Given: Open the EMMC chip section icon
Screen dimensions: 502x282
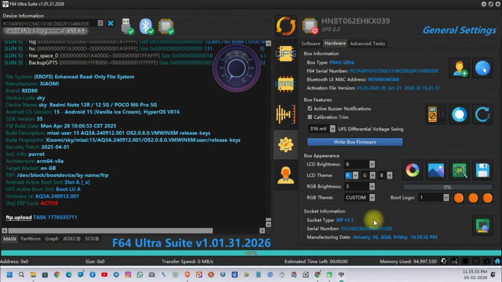Looking at the screenshot, I should 286,84.
